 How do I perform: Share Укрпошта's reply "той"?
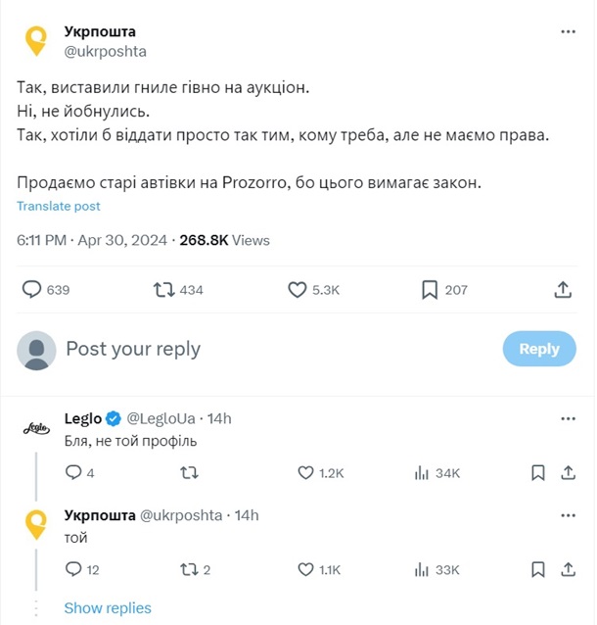click(568, 569)
